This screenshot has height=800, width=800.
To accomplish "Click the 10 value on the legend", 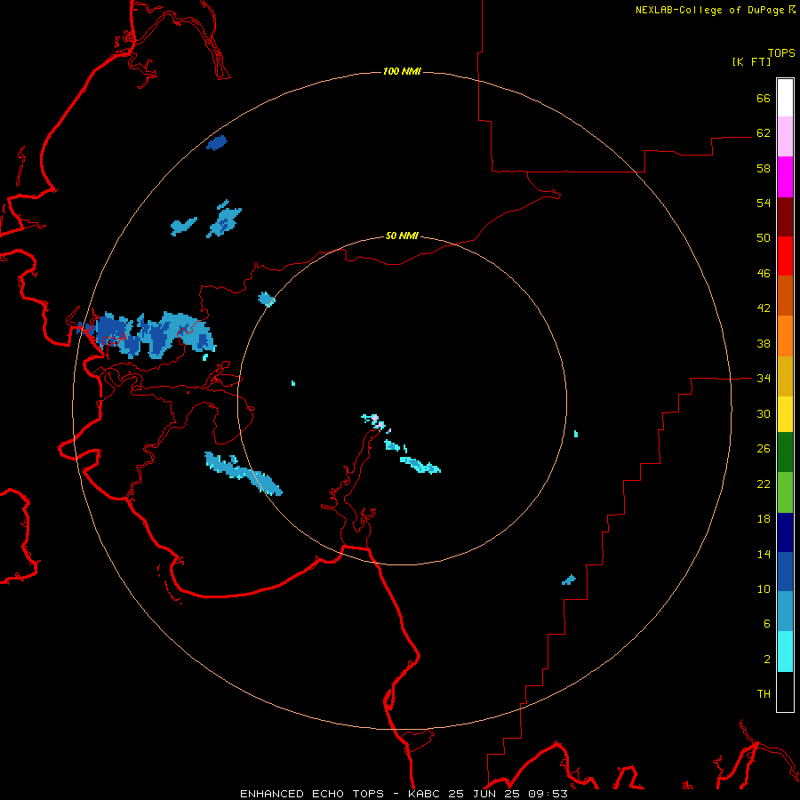I will coord(764,588).
